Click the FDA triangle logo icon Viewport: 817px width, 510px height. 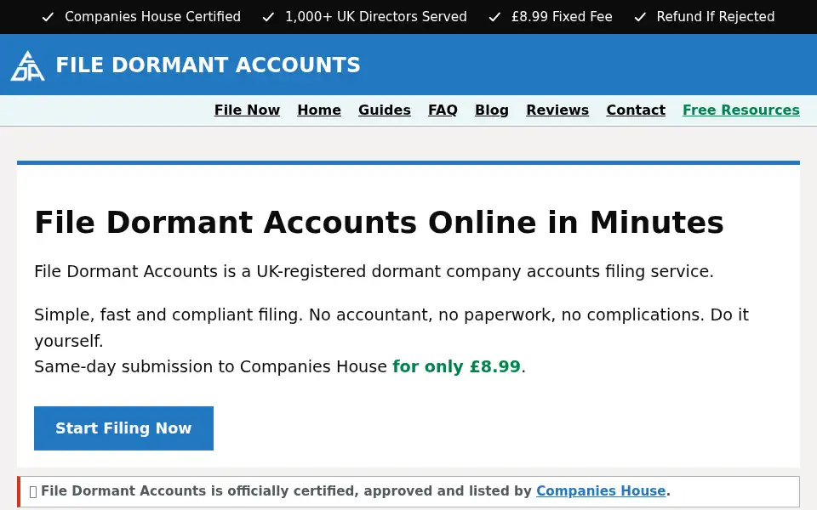tap(27, 65)
